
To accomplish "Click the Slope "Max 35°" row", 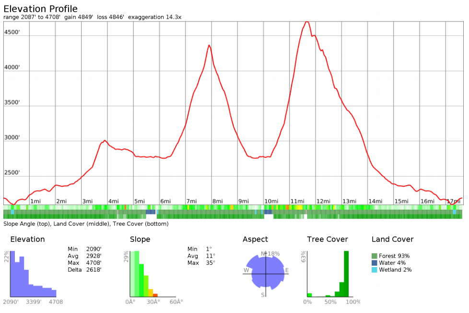I will pyautogui.click(x=201, y=263).
